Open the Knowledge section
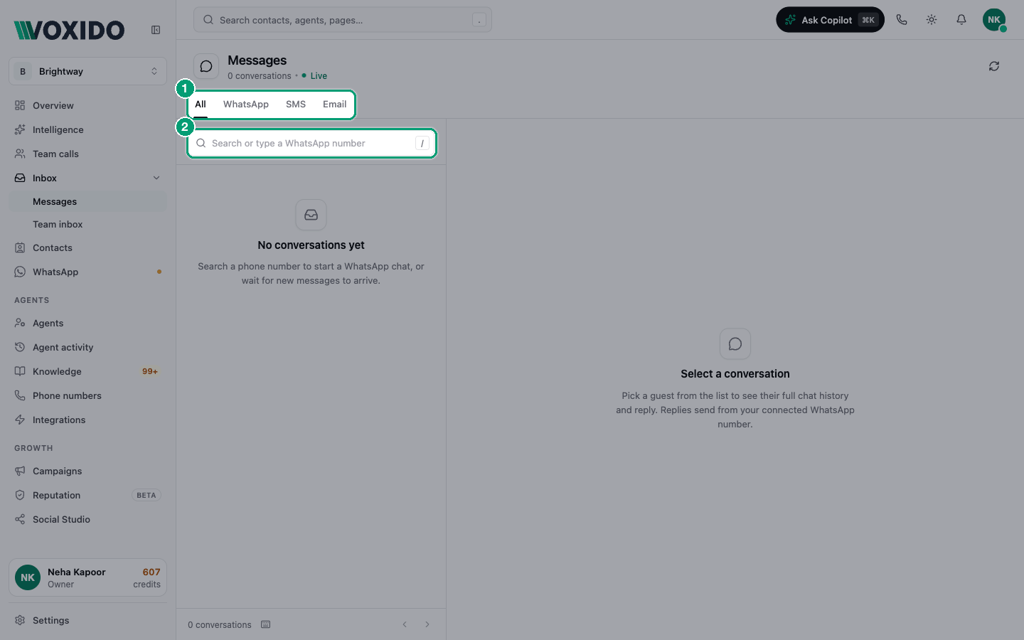This screenshot has height=640, width=1024. pos(87,371)
